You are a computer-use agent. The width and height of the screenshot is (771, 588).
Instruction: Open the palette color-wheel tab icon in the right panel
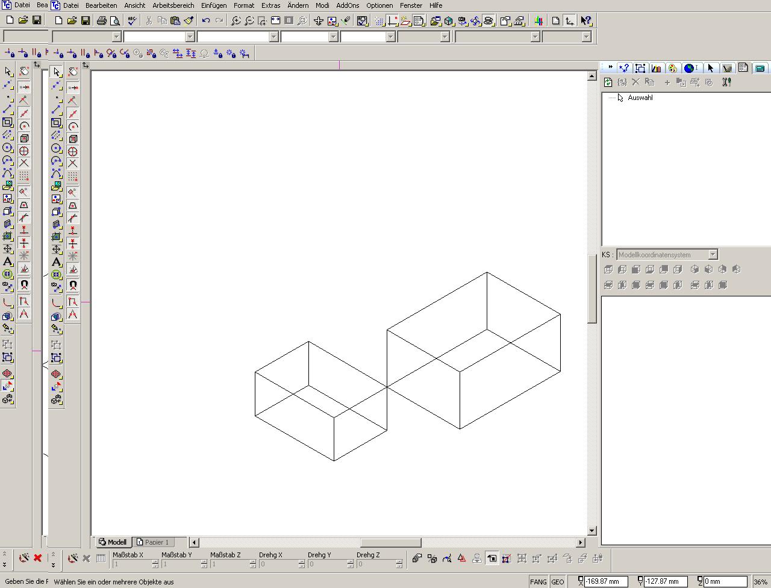pyautogui.click(x=673, y=68)
